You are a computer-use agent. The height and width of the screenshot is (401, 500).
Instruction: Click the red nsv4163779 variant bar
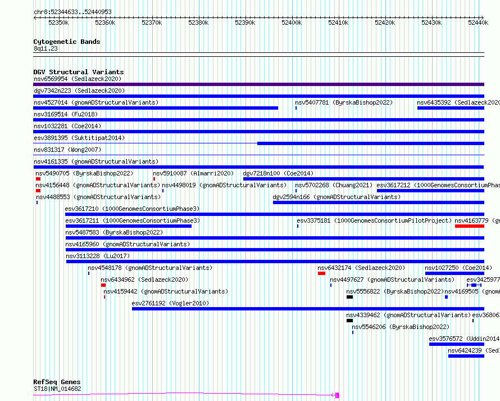click(470, 226)
